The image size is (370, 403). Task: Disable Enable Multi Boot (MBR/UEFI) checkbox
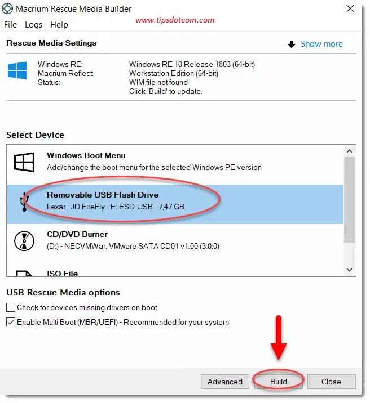point(11,323)
